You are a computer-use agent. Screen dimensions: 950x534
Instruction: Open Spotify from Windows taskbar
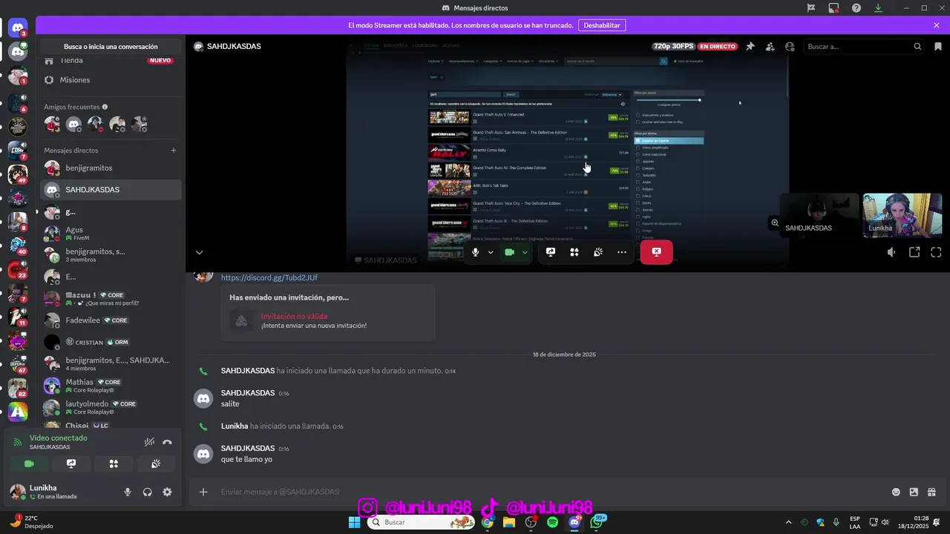[x=552, y=522]
